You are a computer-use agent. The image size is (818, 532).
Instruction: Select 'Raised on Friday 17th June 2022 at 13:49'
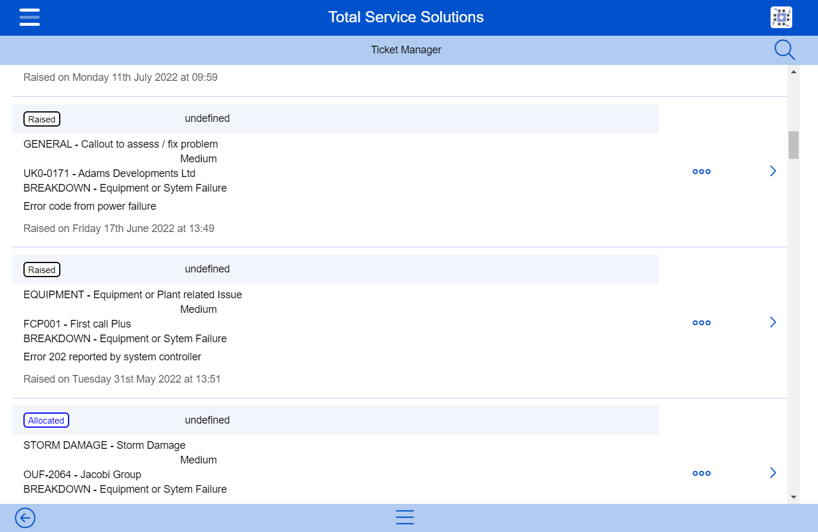coord(119,229)
